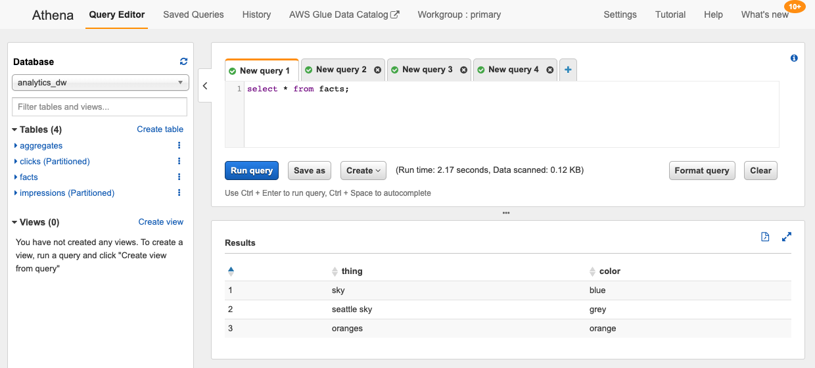Click the Create table link
This screenshot has width=815, height=368.
[160, 129]
